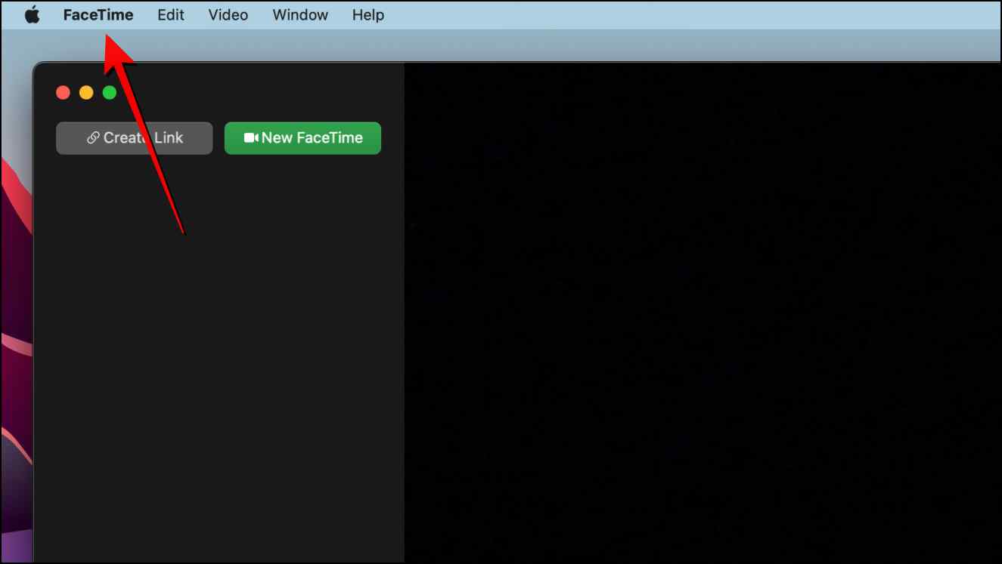Image resolution: width=1002 pixels, height=564 pixels.
Task: Open the Video menu
Action: pyautogui.click(x=228, y=15)
